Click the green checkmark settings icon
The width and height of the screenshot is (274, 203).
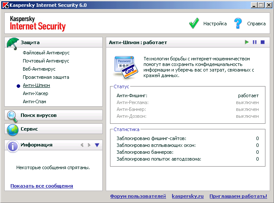click(x=195, y=23)
